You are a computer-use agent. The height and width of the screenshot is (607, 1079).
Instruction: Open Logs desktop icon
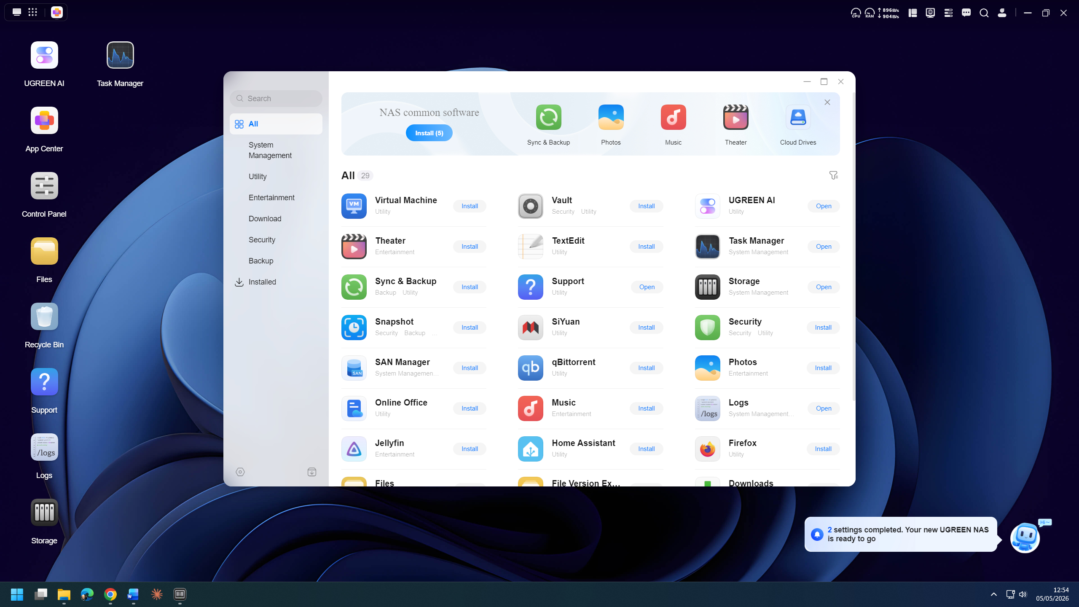(x=44, y=447)
